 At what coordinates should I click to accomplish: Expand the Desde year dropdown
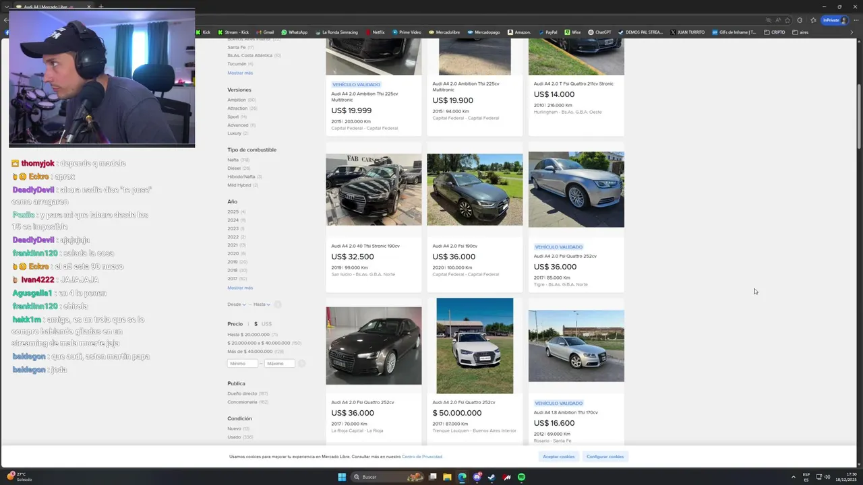coord(237,304)
